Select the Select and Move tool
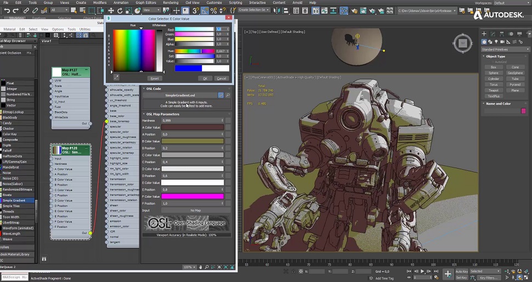The height and width of the screenshot is (282, 532). pyautogui.click(x=111, y=10)
